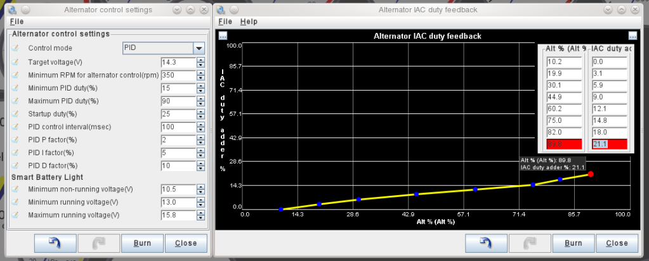This screenshot has width=649, height=261.
Task: Open File menu in Alternator control settings
Action: click(x=16, y=22)
